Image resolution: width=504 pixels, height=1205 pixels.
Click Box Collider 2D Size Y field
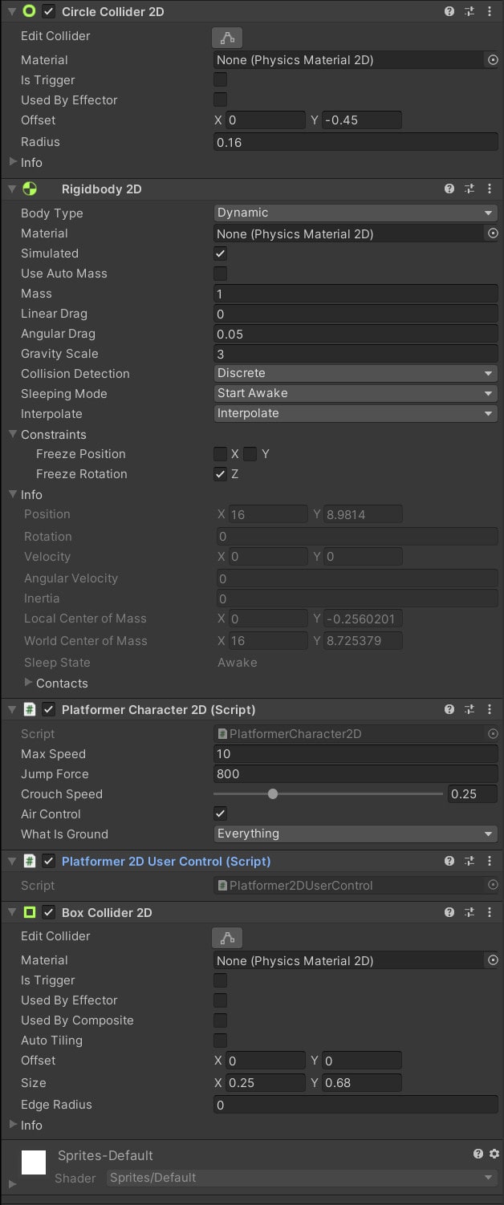(362, 1082)
